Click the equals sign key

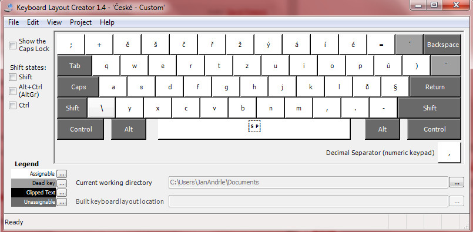coord(381,45)
